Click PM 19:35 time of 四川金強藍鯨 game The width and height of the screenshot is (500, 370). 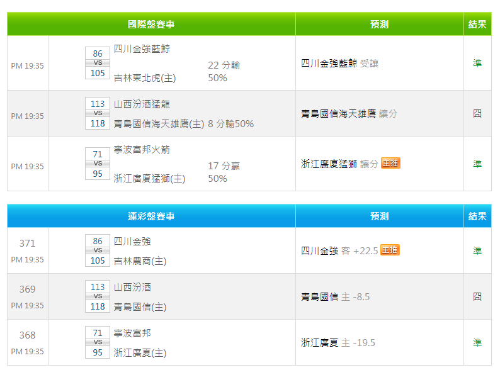coord(28,66)
